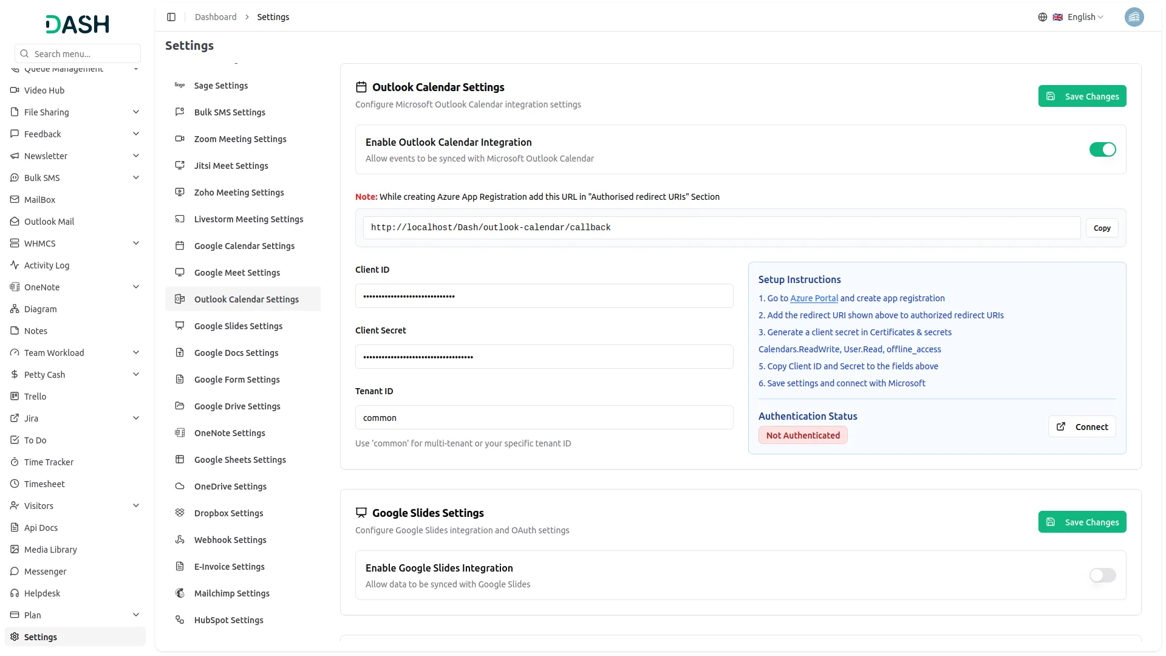Click the OneDrive Settings cloud icon
The image size is (1166, 656).
[180, 487]
